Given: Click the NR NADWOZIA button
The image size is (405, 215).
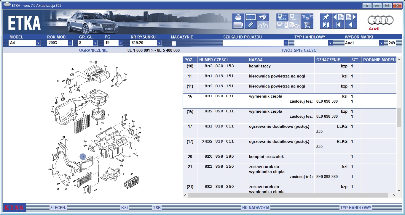Looking at the screenshot, I should pyautogui.click(x=256, y=208).
